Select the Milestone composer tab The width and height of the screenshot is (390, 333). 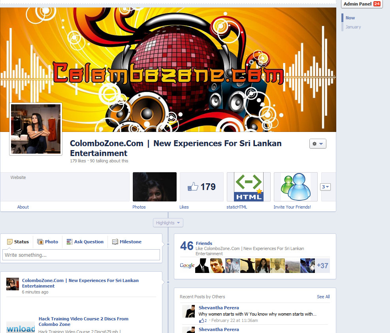127,242
